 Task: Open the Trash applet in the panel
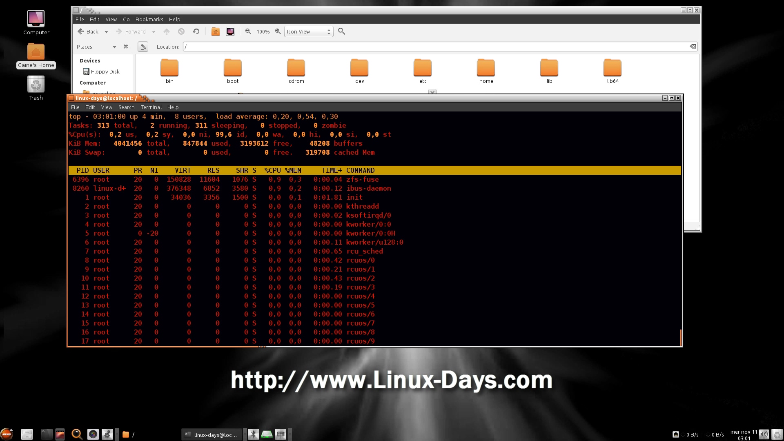777,434
